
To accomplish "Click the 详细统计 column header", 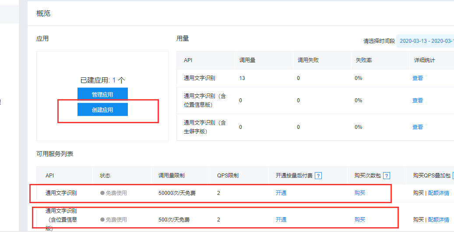I will coord(425,60).
